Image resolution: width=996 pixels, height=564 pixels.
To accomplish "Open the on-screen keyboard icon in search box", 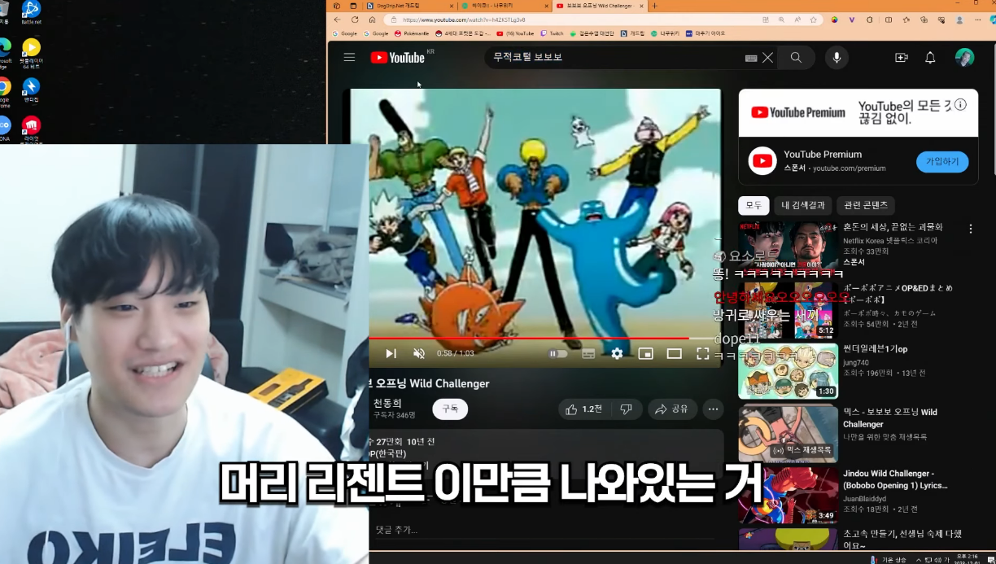I will coord(750,58).
